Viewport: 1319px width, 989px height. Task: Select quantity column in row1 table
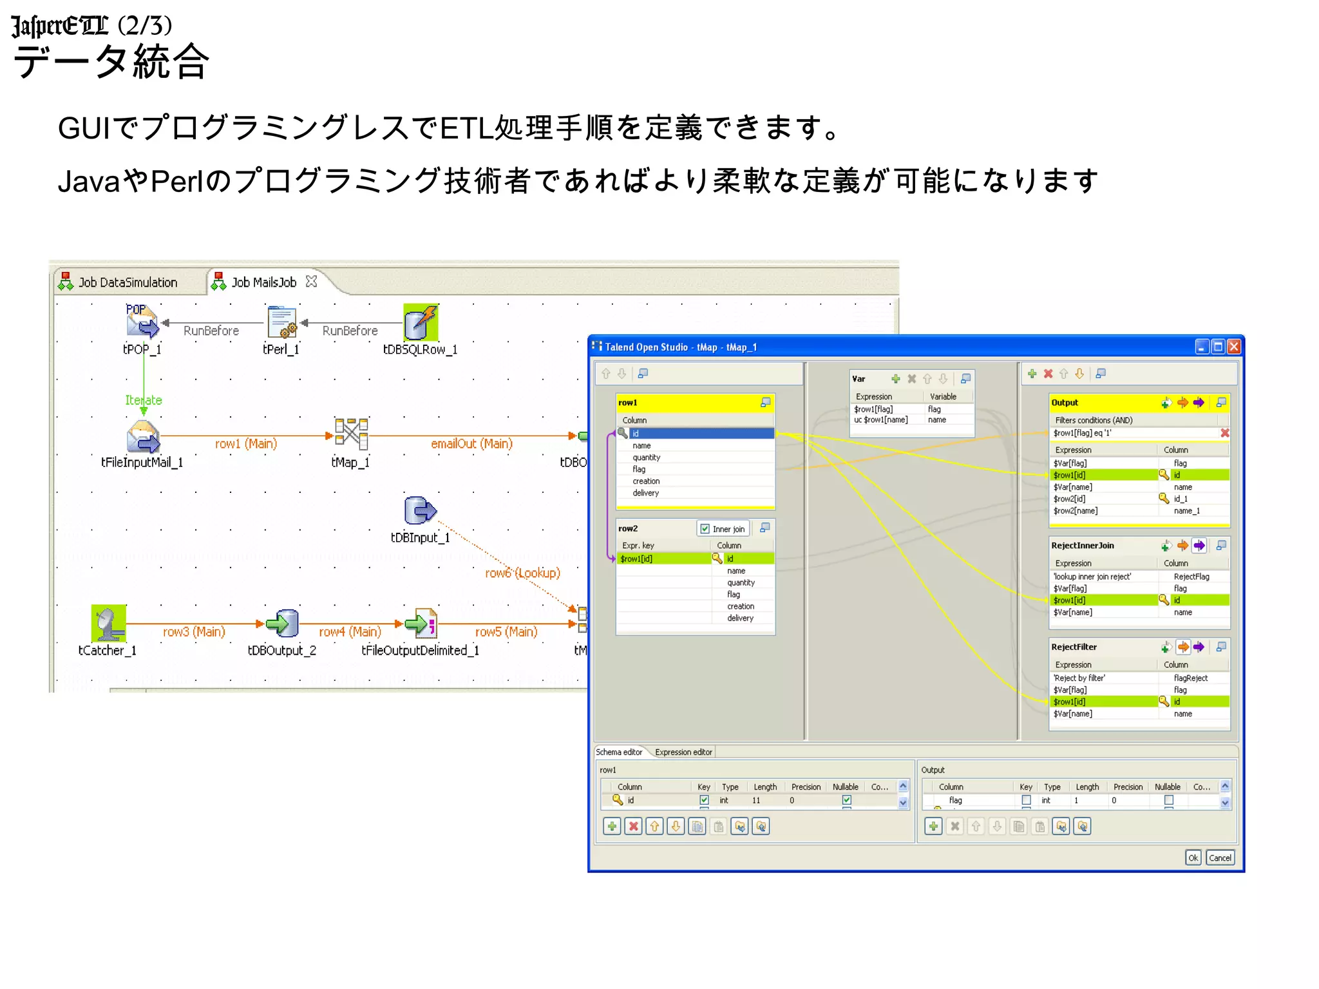(696, 457)
